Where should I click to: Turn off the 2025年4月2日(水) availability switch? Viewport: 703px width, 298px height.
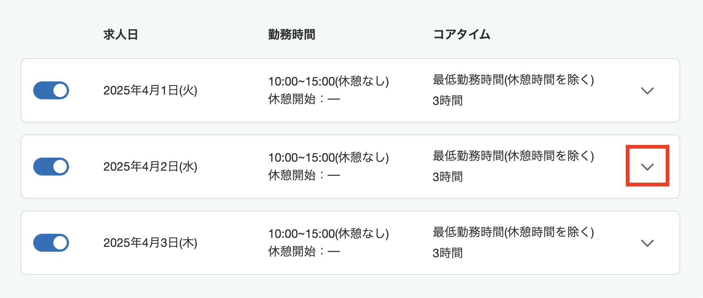point(51,166)
